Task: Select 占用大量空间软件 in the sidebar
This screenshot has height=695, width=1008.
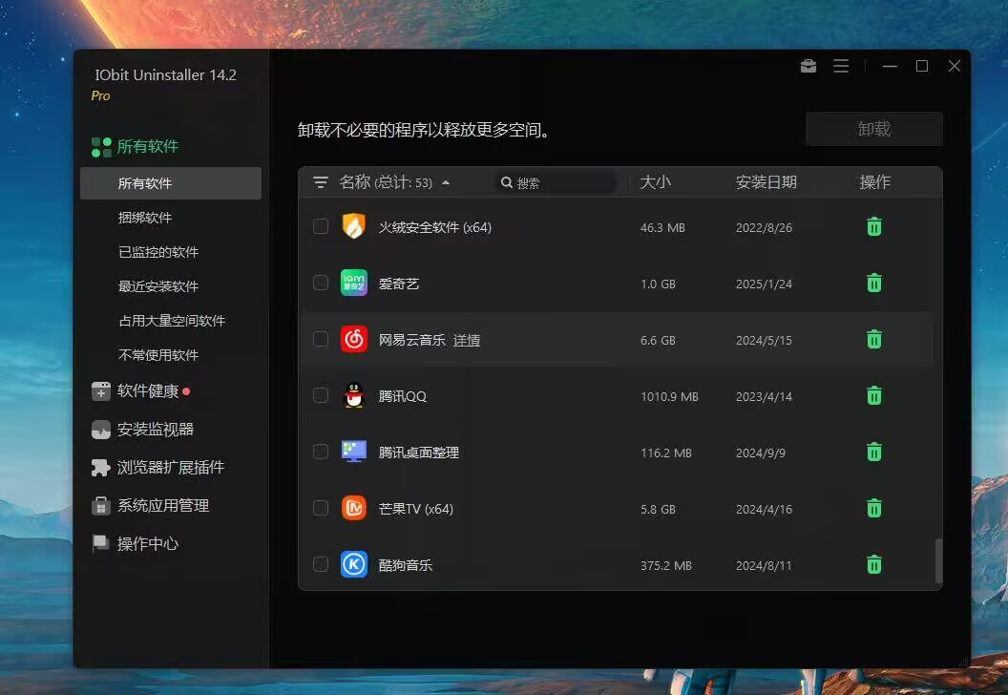Action: [170, 320]
